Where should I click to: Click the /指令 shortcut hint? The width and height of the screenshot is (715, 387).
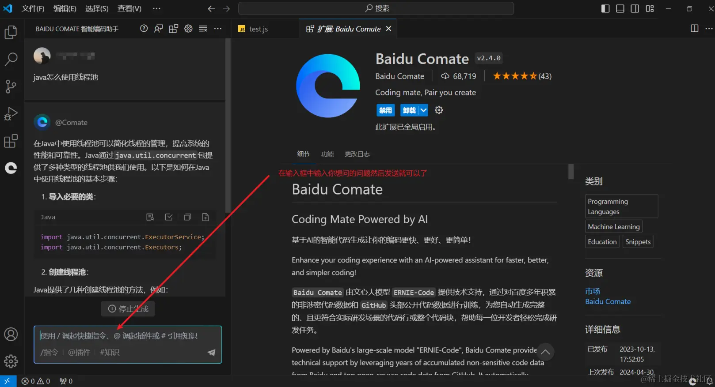[x=49, y=353]
